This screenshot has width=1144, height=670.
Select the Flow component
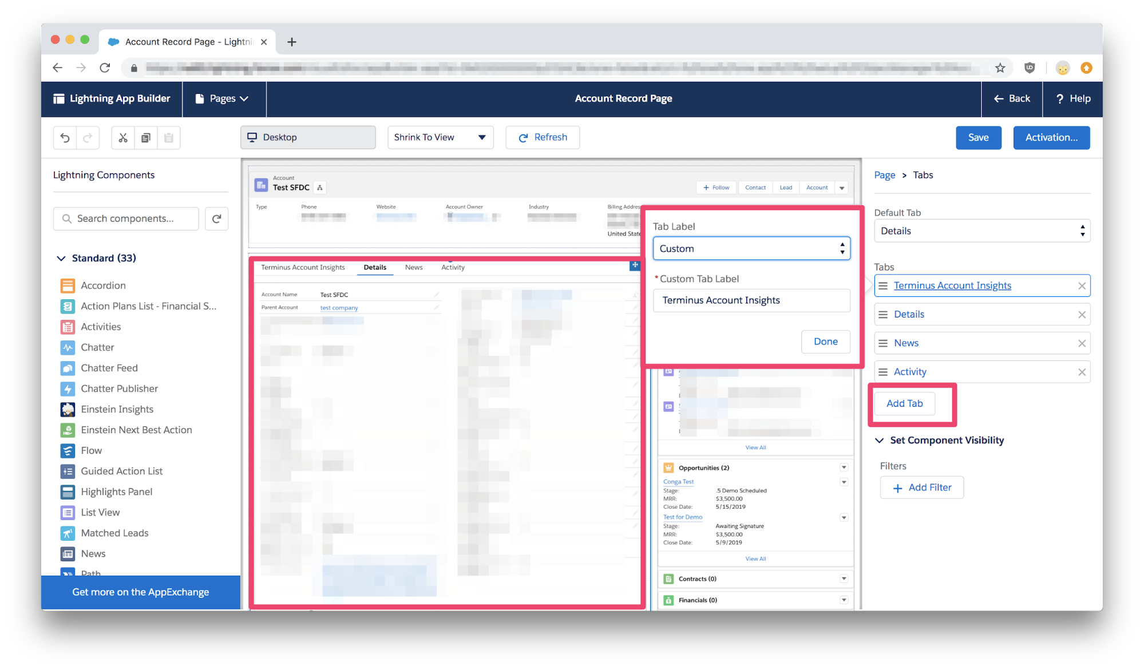[81, 450]
